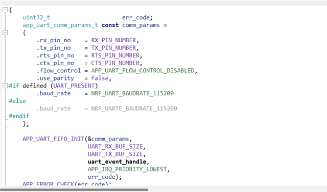
Task: Place cursor on app_uart_comm_params_t type
Action: 60,25
